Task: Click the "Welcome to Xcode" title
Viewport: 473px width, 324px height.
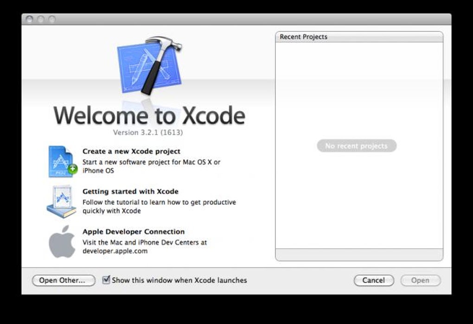Action: [149, 116]
